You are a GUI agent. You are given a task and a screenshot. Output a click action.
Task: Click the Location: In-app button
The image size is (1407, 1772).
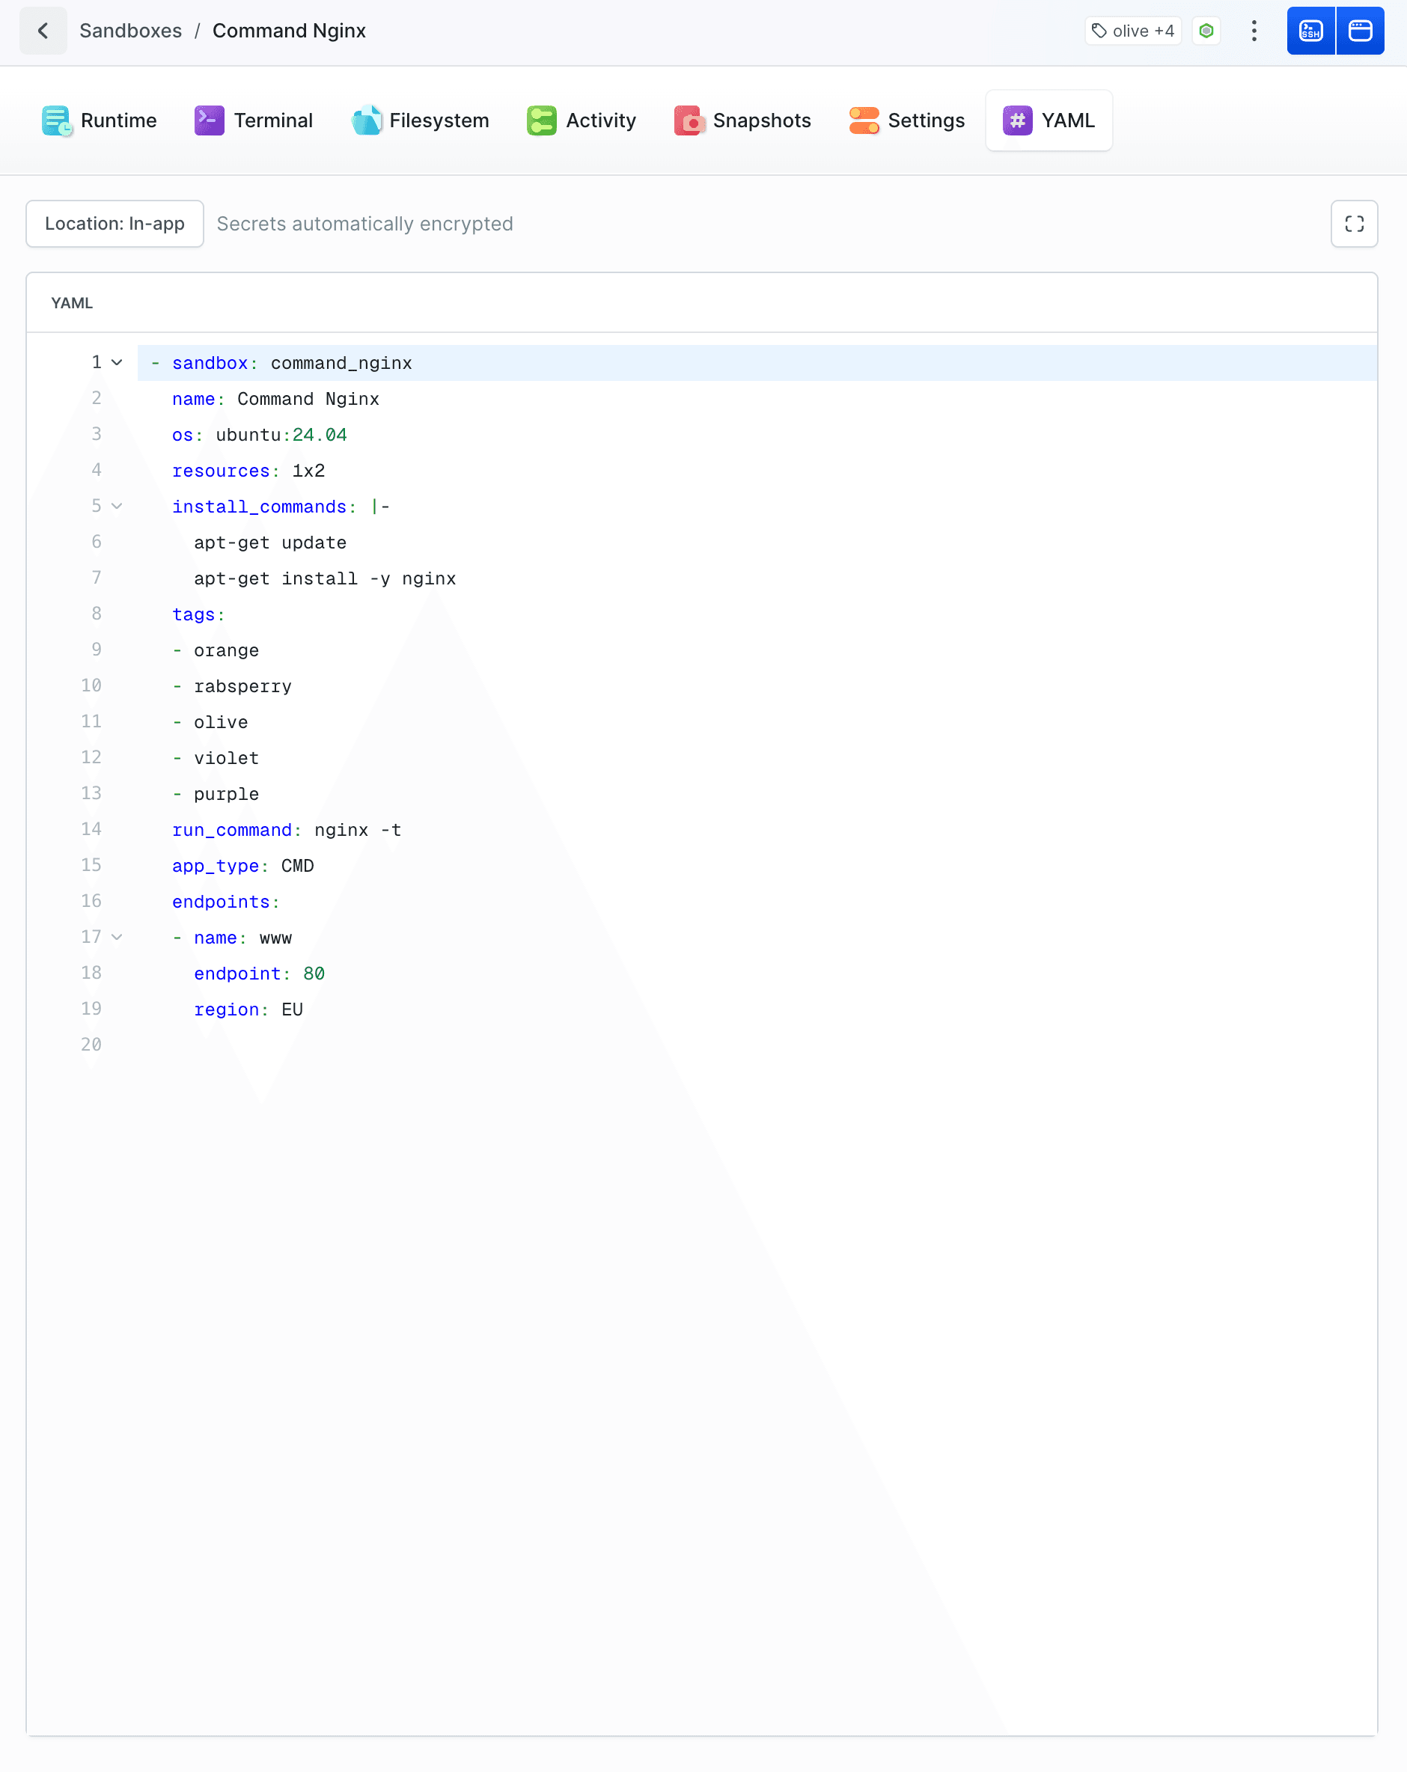(115, 224)
